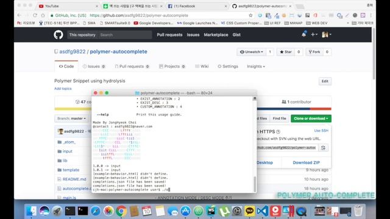Open the repo Settings tab
The height and width of the screenshot is (219, 390).
[228, 66]
